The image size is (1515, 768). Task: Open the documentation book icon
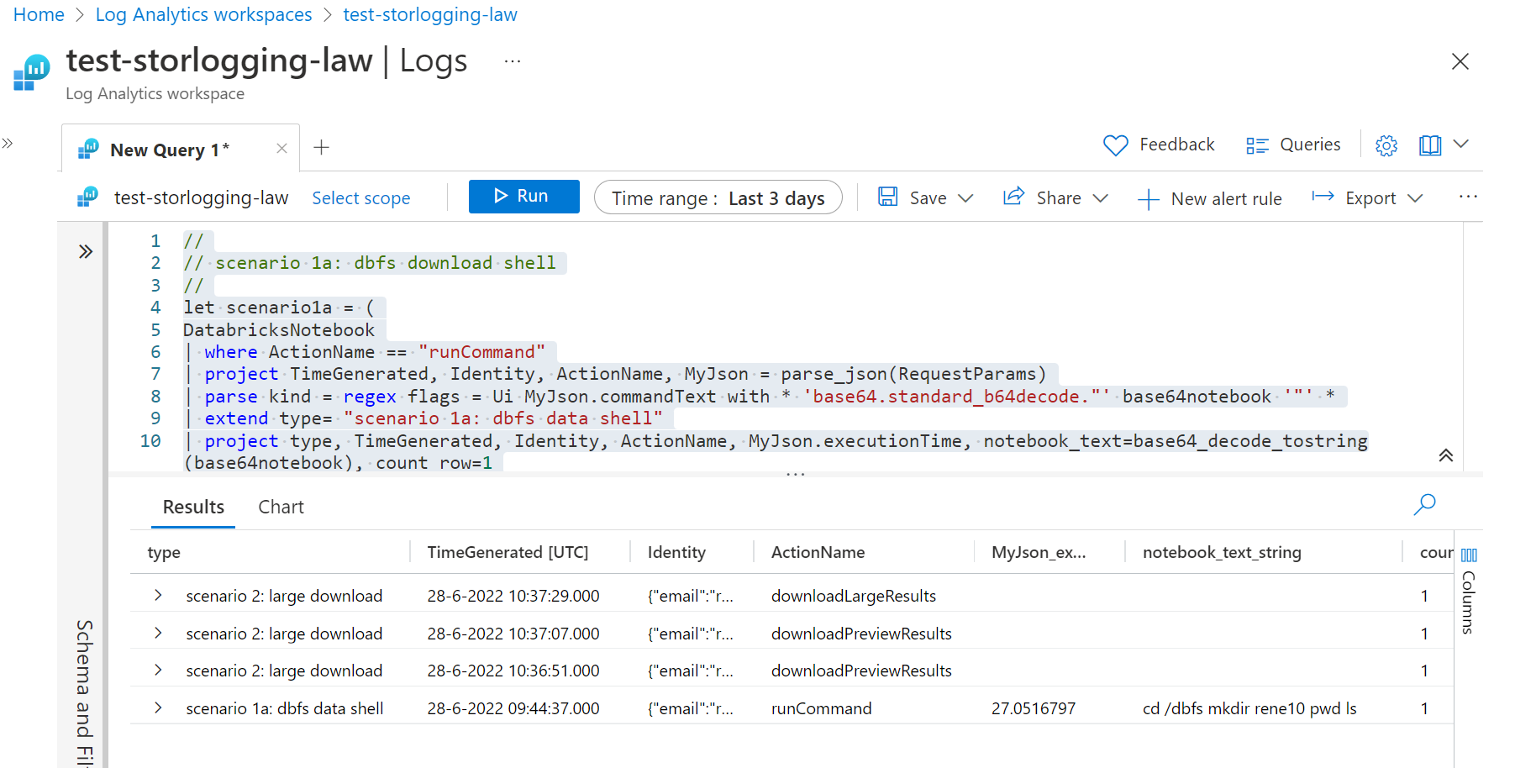(x=1429, y=145)
